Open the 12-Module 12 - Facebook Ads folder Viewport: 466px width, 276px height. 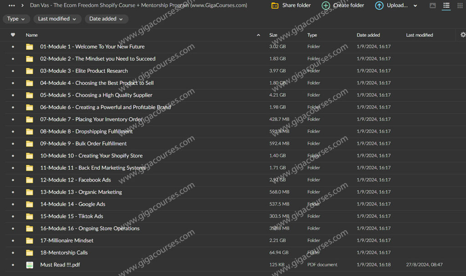(75, 180)
